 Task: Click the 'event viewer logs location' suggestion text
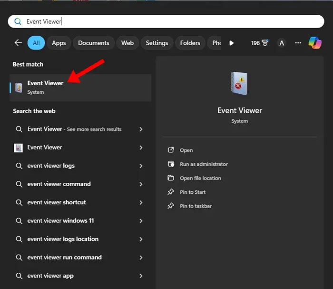[x=63, y=239]
